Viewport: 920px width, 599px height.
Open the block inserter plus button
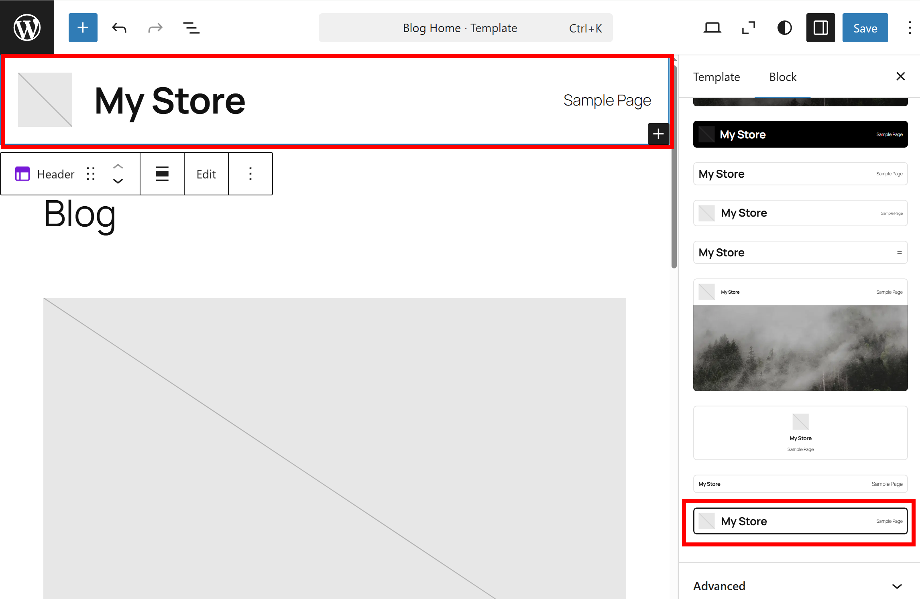click(83, 28)
